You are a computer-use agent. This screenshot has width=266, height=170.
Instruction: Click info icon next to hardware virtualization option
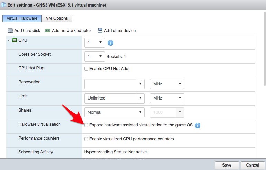pyautogui.click(x=198, y=125)
